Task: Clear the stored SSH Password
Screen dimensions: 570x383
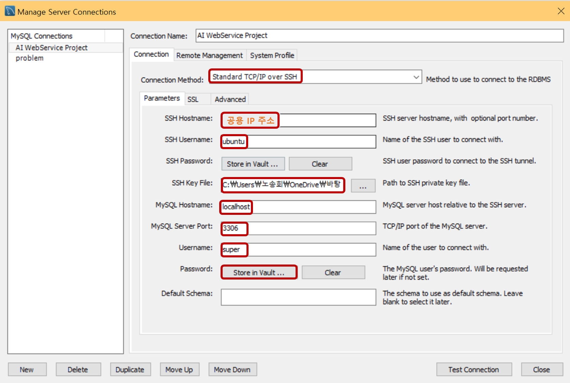Action: [x=320, y=164]
